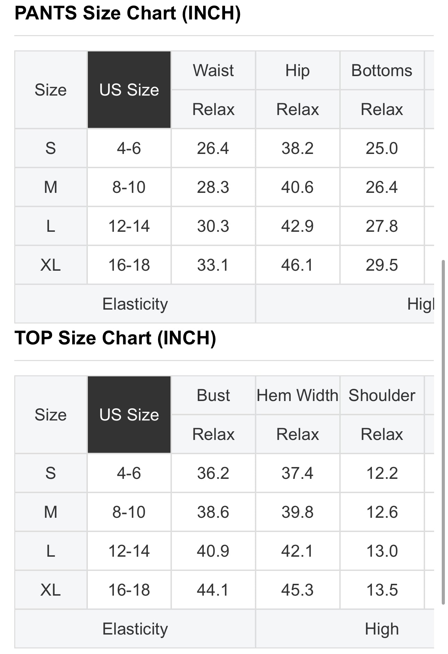Click the Hem Width column header
The height and width of the screenshot is (654, 448).
pyautogui.click(x=298, y=395)
